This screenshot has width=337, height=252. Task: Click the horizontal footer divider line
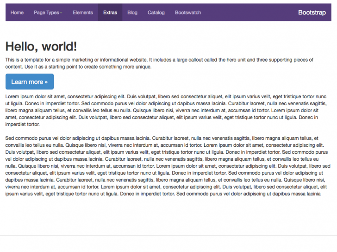(168, 236)
